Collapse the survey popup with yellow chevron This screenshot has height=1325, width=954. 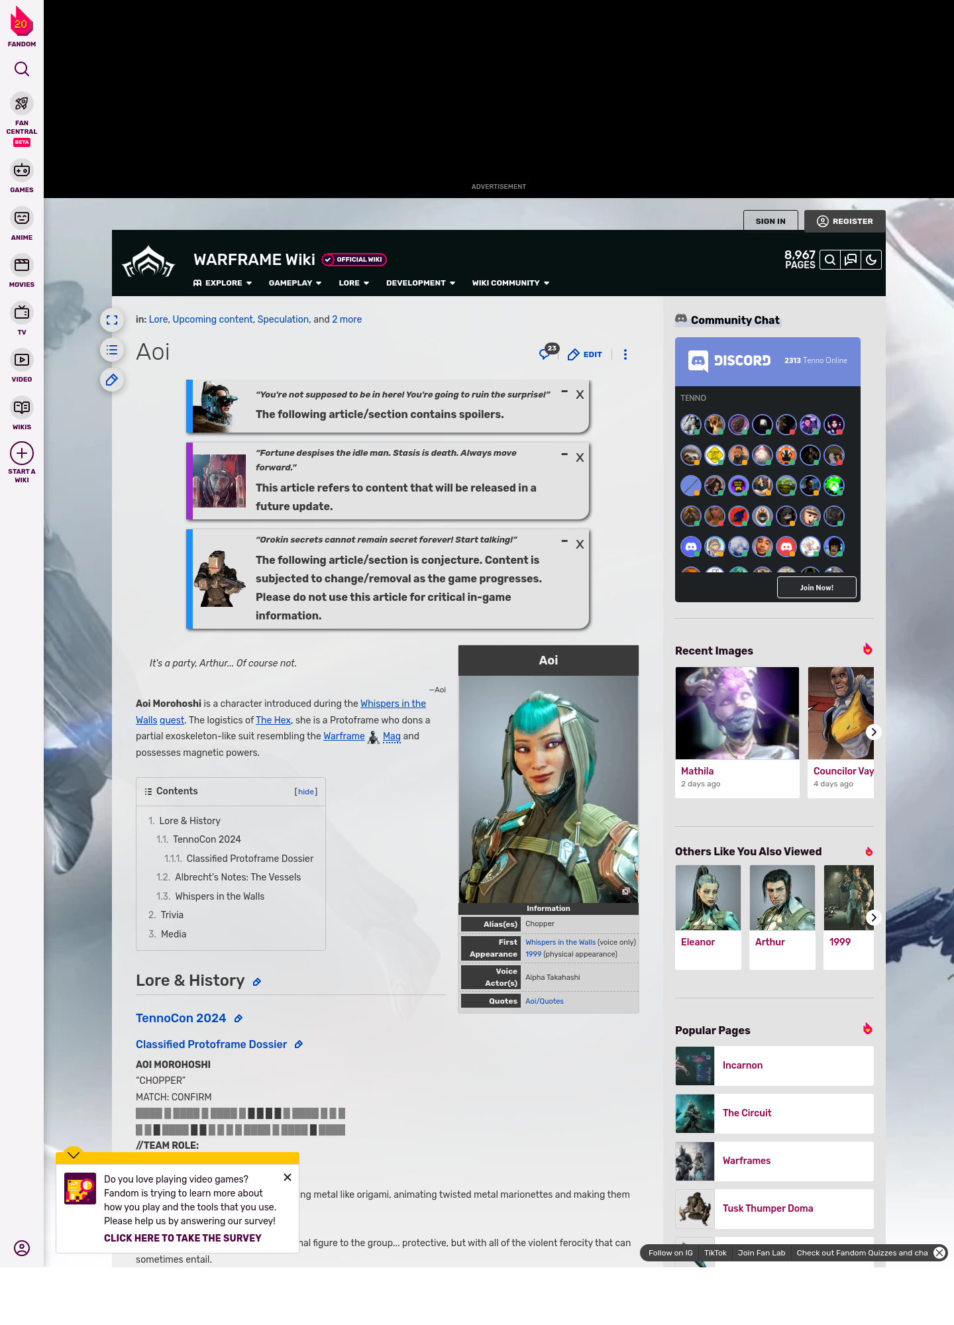74,1155
